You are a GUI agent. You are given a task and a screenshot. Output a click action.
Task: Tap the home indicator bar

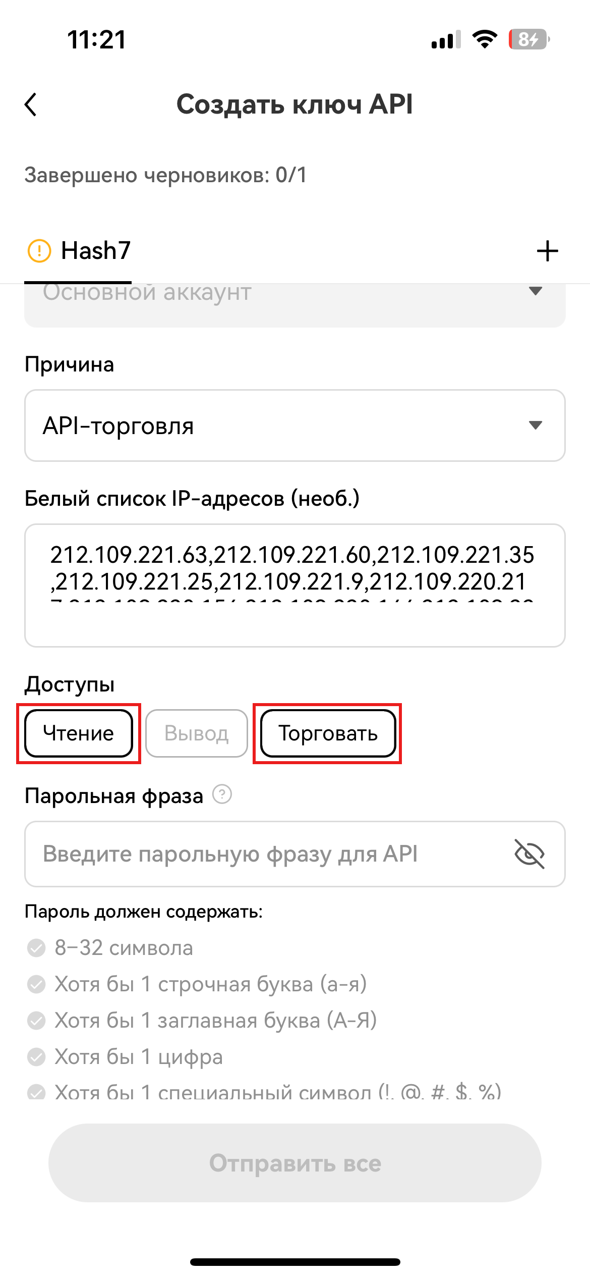tap(295, 1262)
